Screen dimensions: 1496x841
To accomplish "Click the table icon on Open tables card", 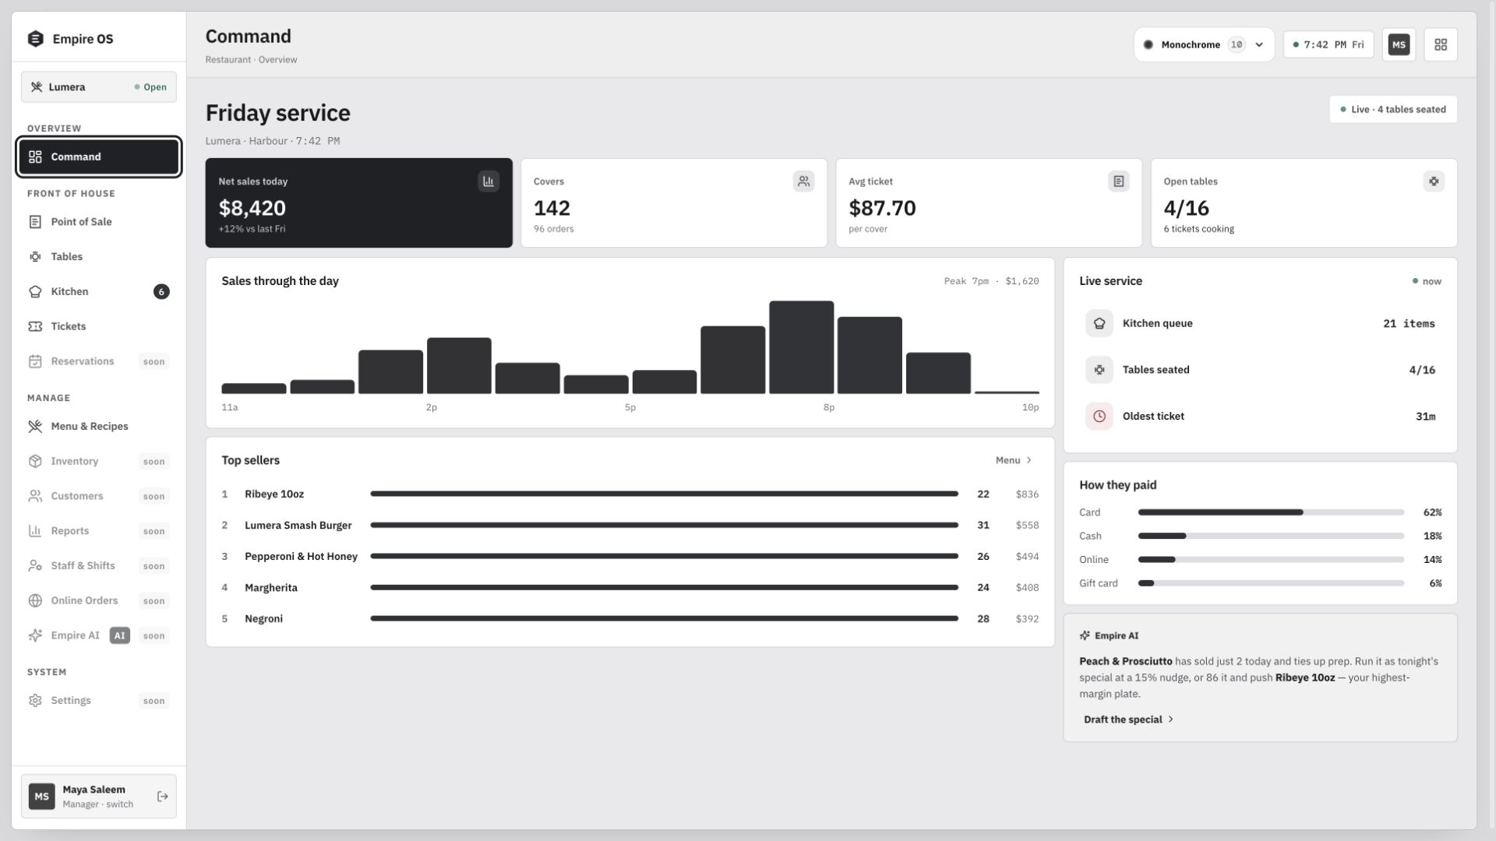I will coord(1434,181).
